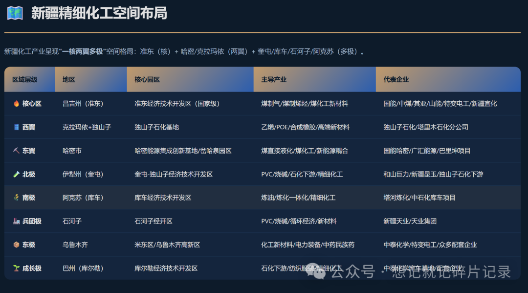Click 中泰化学/特变电工/众多配套企业
This screenshot has height=293, width=528.
tap(430, 245)
